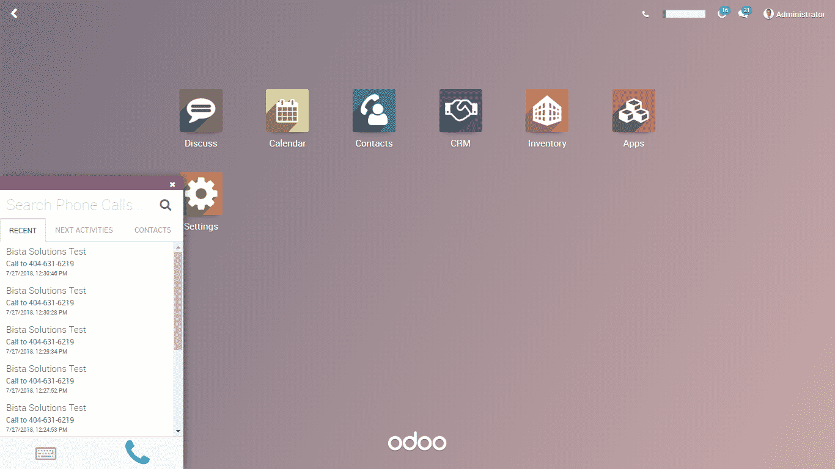This screenshot has height=469, width=835.
Task: Click the search magnifier in phone panel
Action: click(166, 205)
